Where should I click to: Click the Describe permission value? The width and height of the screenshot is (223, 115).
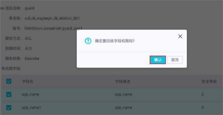pos(32,58)
